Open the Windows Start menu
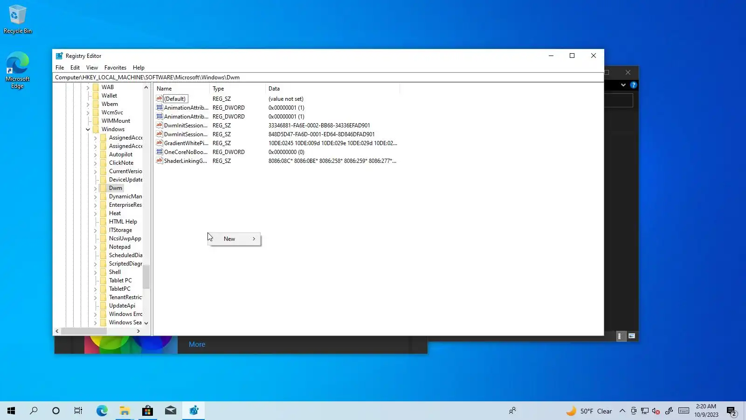This screenshot has height=420, width=746. pos(11,411)
